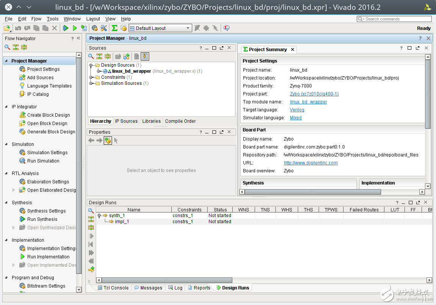Open the Flow menu
The height and width of the screenshot is (305, 436).
[36, 19]
